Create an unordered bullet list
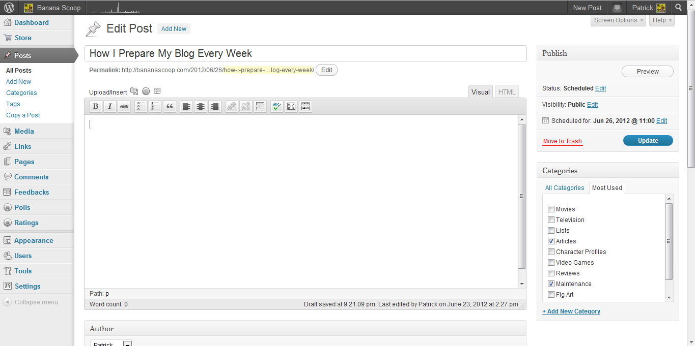Screen dimensions: 695x346 click(x=141, y=106)
